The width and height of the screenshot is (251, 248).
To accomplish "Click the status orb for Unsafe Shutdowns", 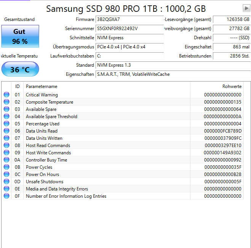I will click(6, 181).
